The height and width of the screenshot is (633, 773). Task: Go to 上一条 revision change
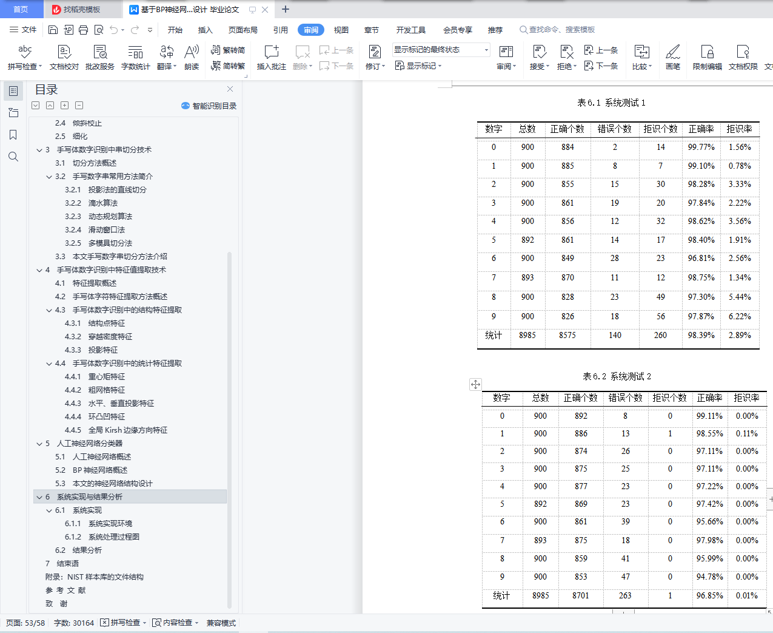point(601,50)
